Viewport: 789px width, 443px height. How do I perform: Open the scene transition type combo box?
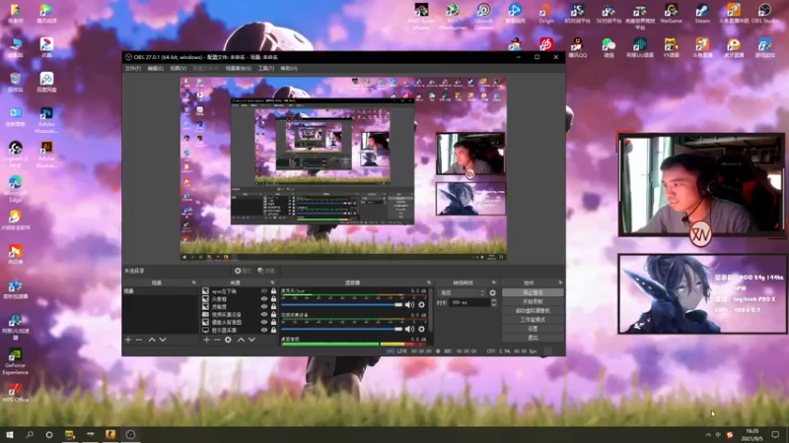pyautogui.click(x=463, y=292)
